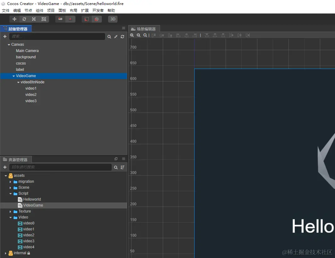Collapse the Canvas node
Image resolution: width=335 pixels, height=258 pixels.
coord(9,45)
